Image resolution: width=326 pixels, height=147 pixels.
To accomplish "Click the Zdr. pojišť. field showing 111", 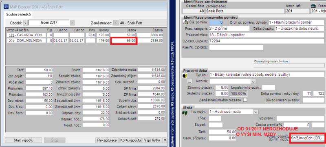I will point(39,76).
